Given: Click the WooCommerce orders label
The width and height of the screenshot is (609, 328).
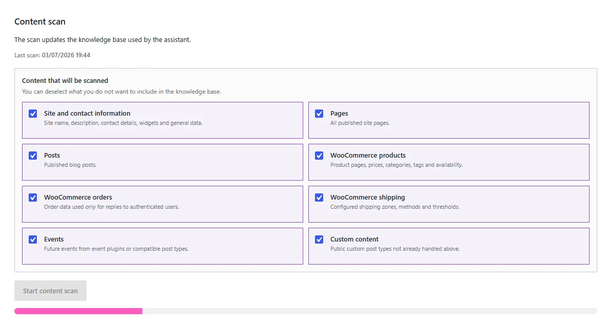Looking at the screenshot, I should tap(78, 197).
